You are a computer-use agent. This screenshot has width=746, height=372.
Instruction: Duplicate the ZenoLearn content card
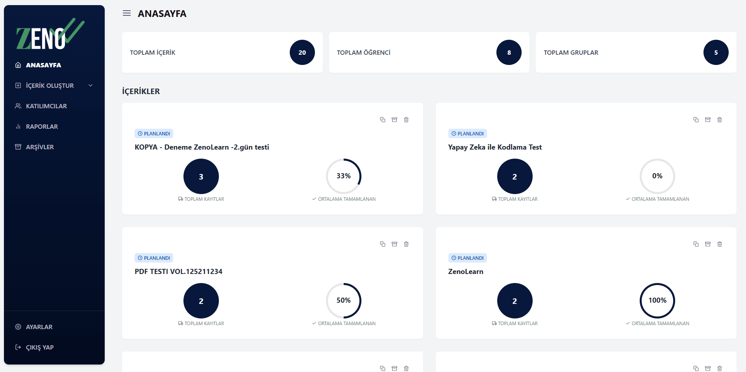tap(696, 244)
